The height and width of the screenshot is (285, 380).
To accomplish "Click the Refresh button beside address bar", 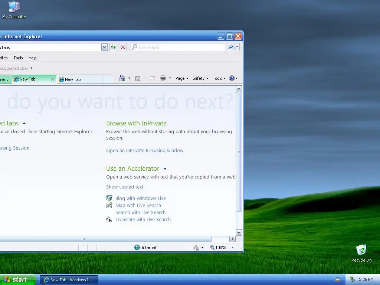I will click(113, 47).
